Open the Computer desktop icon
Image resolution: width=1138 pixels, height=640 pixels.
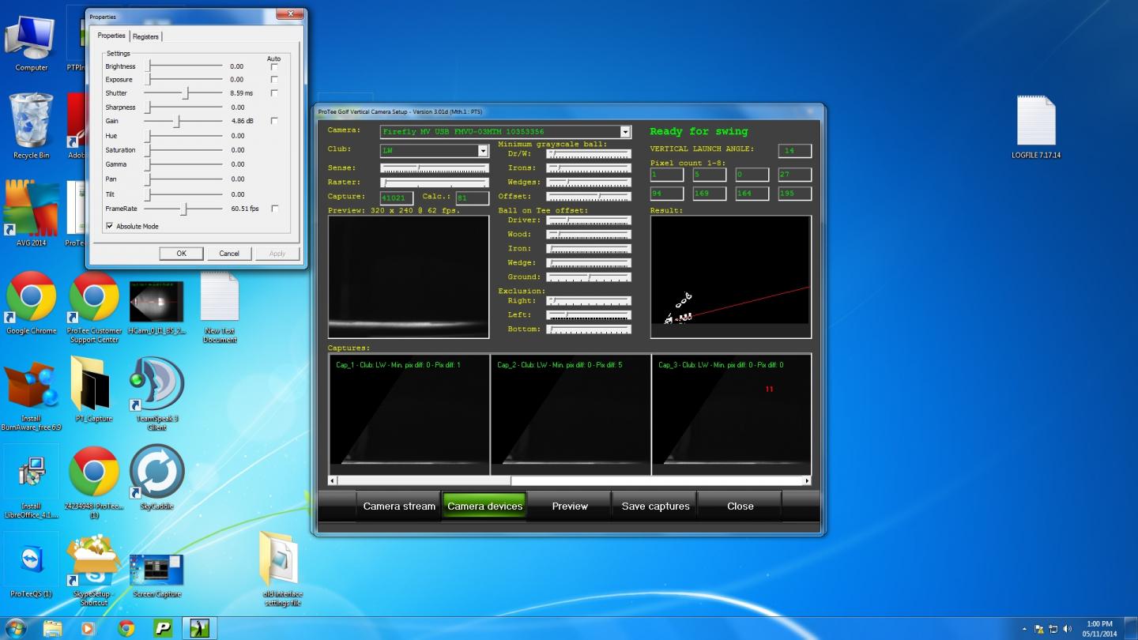pyautogui.click(x=32, y=43)
